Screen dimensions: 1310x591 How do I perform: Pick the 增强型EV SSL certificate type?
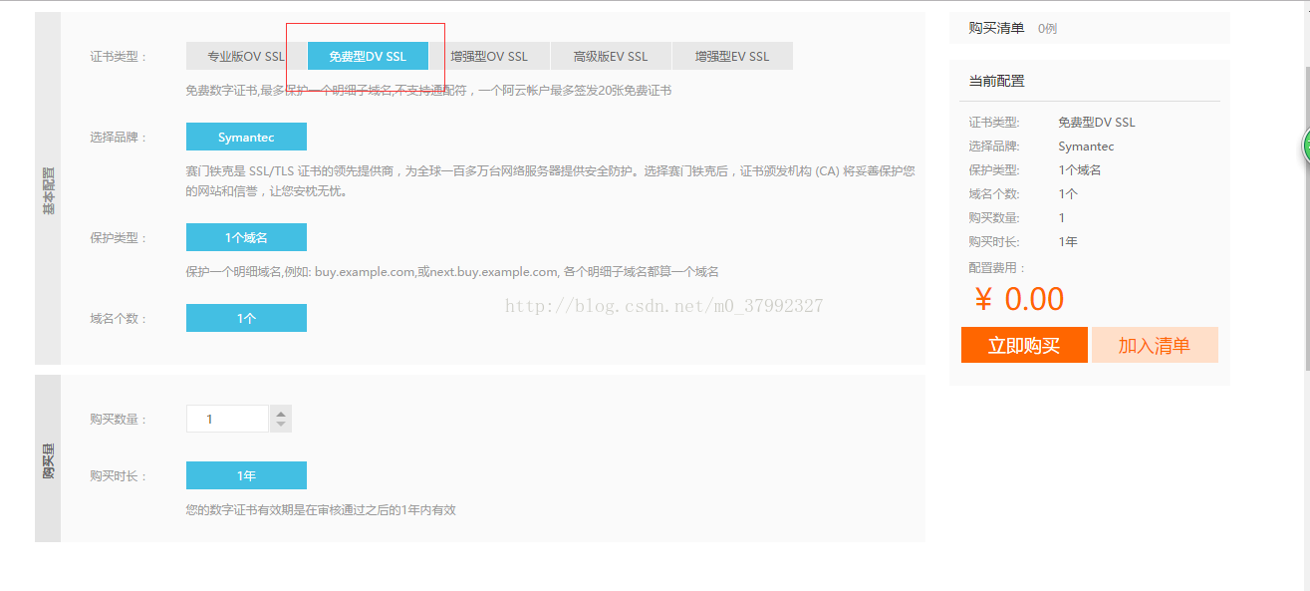click(732, 56)
